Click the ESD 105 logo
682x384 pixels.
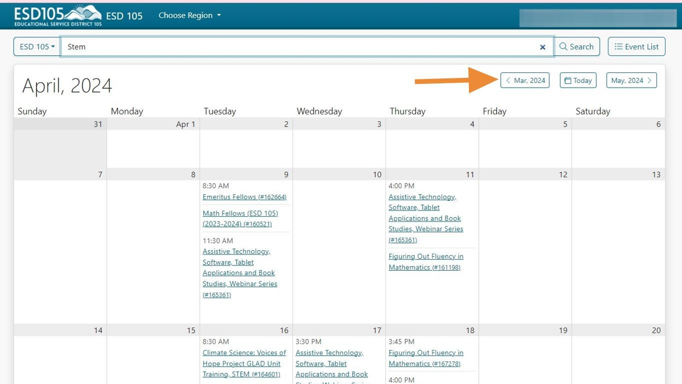58,15
